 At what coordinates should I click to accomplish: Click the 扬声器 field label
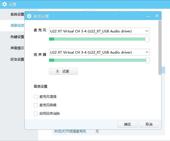click(x=40, y=55)
